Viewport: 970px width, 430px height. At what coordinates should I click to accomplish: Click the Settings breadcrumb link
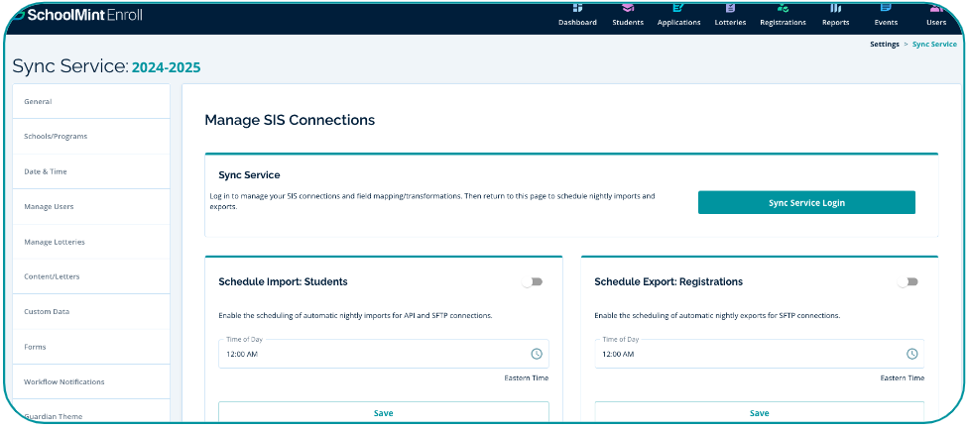(884, 45)
